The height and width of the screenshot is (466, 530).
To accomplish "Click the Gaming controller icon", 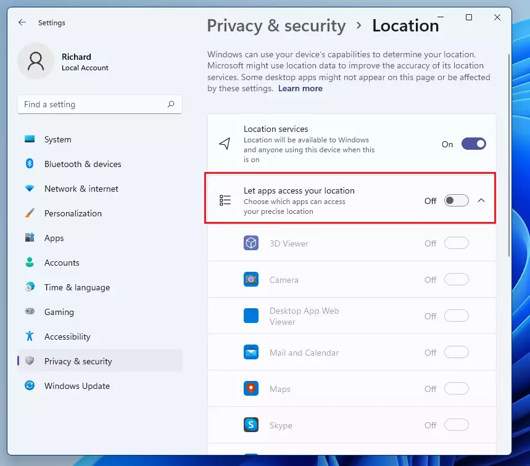I will tap(30, 311).
